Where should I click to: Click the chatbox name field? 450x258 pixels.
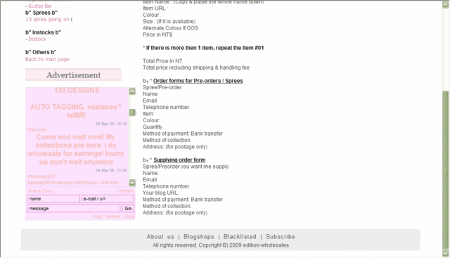pyautogui.click(x=53, y=198)
